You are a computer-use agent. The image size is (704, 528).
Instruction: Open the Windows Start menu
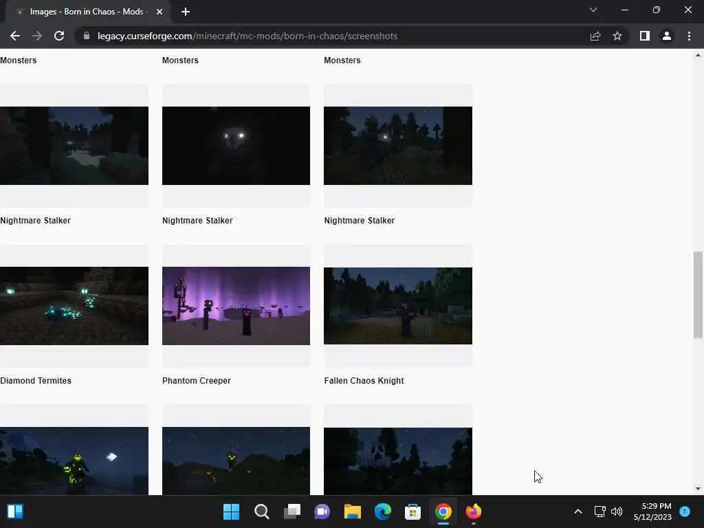tap(231, 511)
